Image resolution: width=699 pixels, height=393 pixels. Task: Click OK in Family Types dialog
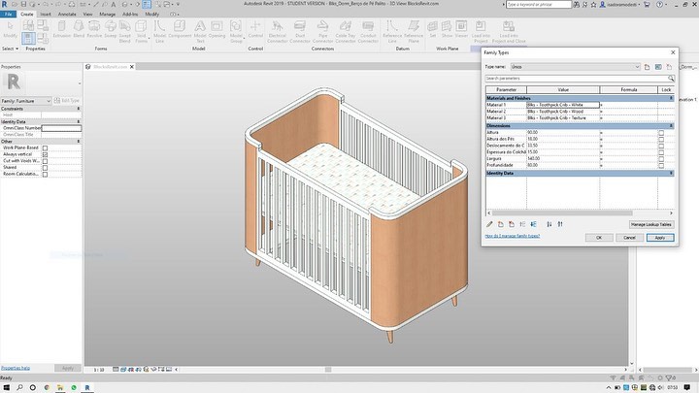pos(599,238)
